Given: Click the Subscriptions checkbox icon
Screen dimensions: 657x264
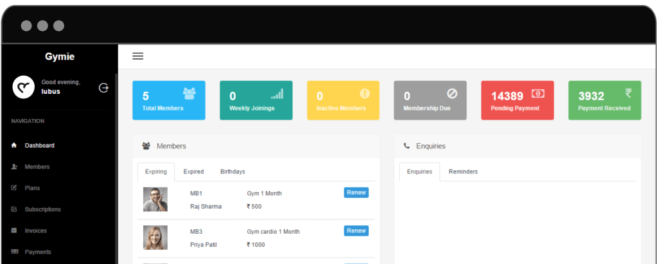Looking at the screenshot, I should tap(14, 209).
